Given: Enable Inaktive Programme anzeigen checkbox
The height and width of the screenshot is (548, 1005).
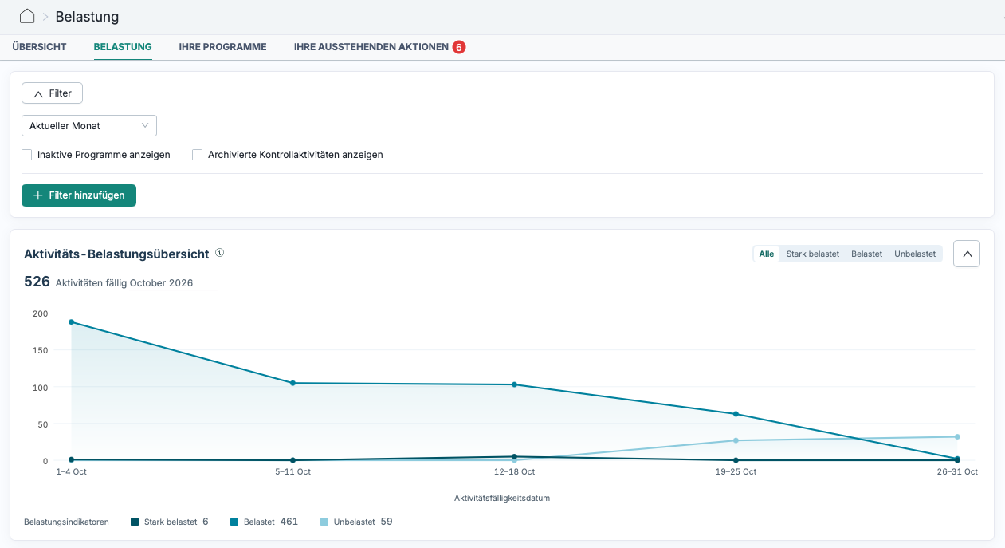Looking at the screenshot, I should [x=27, y=155].
